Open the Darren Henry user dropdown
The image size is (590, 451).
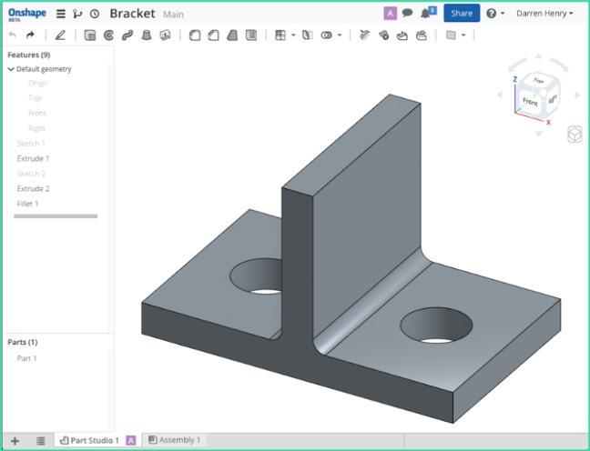544,14
